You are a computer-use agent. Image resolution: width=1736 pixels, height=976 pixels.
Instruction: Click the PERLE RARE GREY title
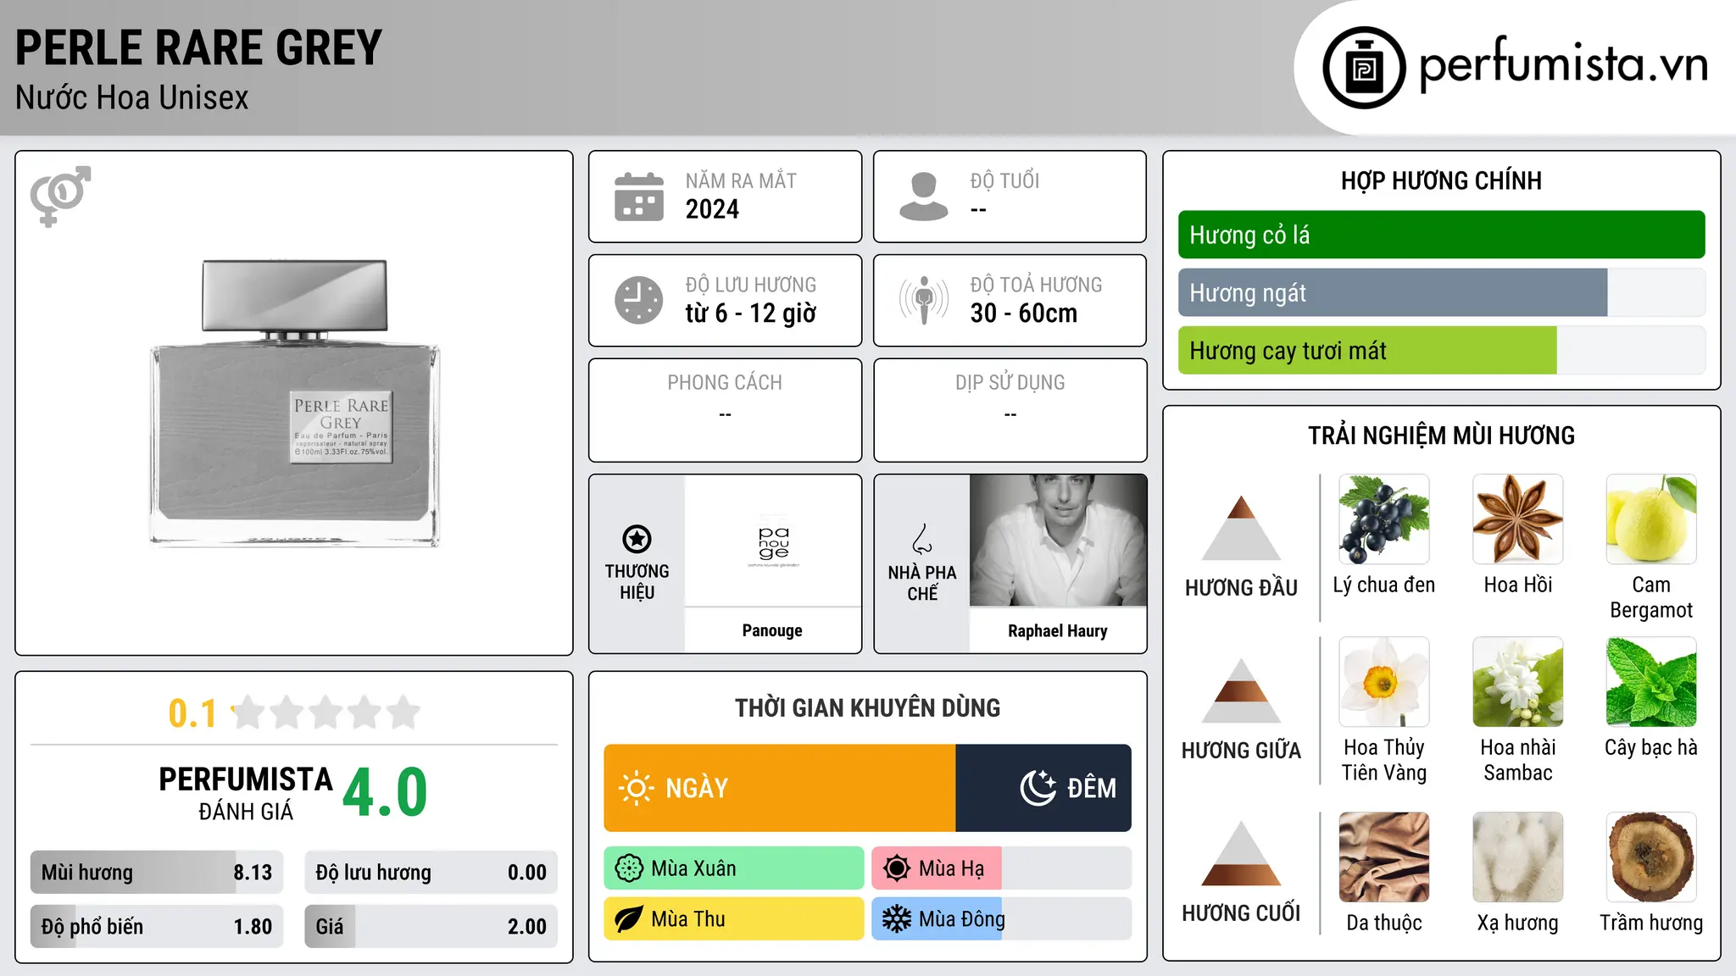[x=198, y=47]
